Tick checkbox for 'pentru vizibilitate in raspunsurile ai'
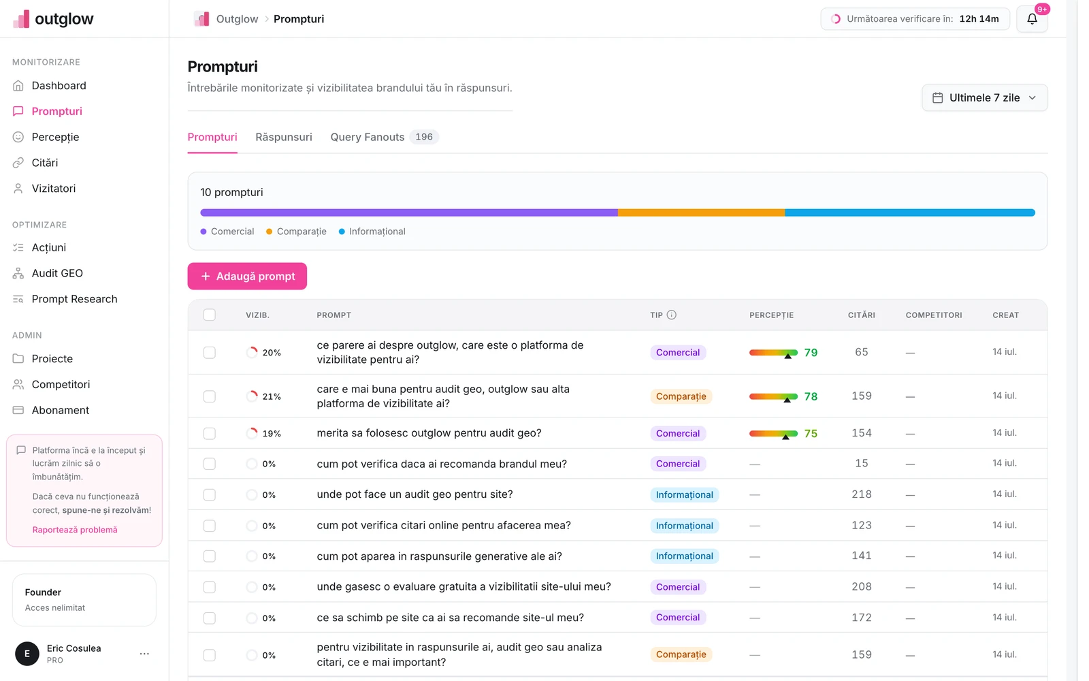The height and width of the screenshot is (681, 1089). [x=210, y=655]
